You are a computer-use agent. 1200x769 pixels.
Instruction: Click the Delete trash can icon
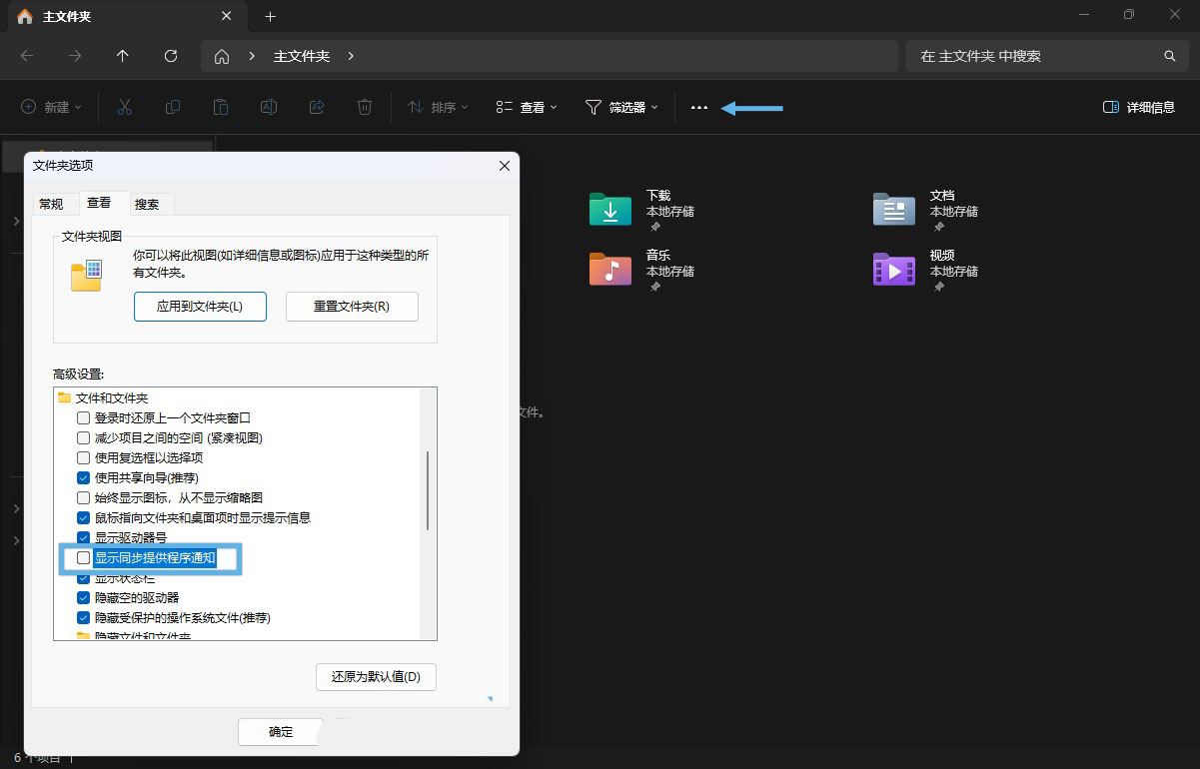366,107
